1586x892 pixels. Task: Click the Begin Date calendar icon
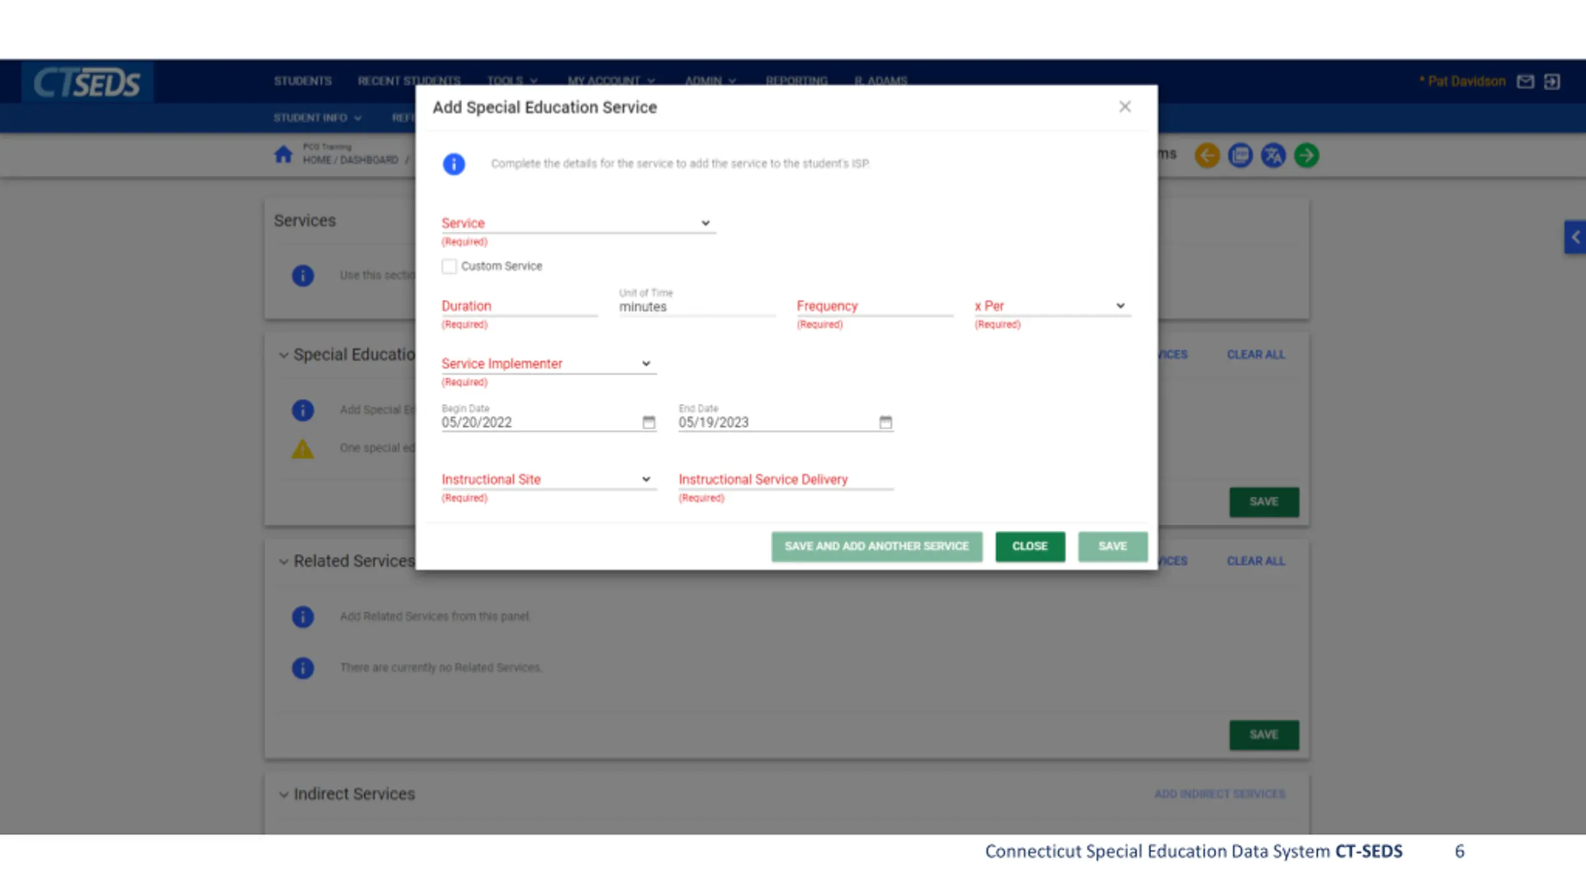648,422
